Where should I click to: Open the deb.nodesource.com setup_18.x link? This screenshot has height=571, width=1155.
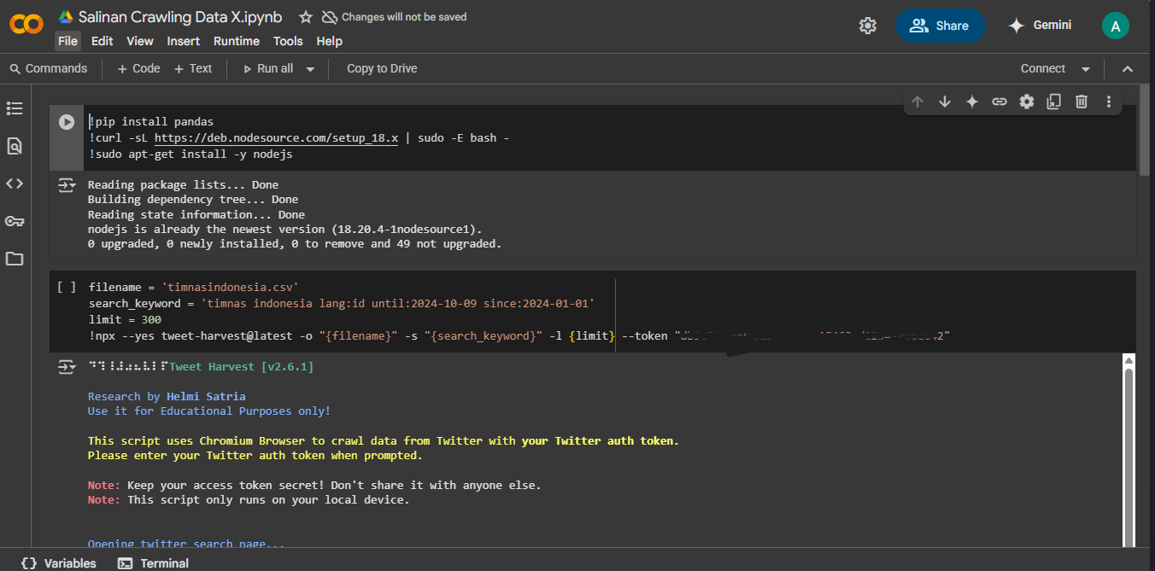(276, 138)
